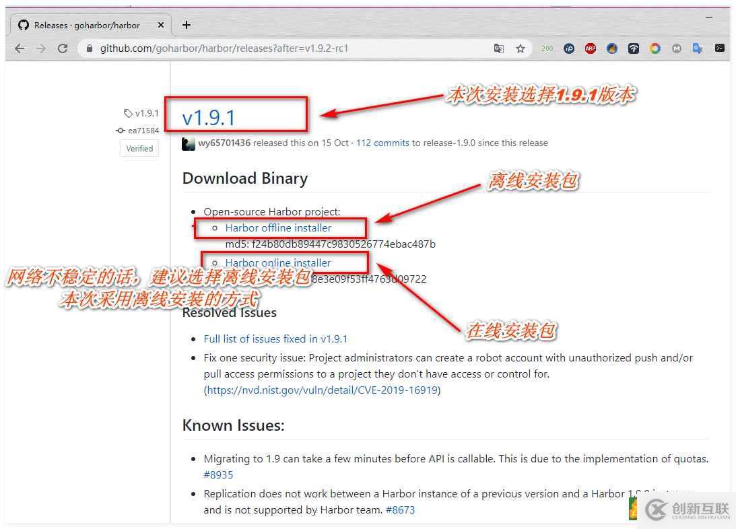Click the browser back arrow
Screen dimensions: 736x529
pyautogui.click(x=20, y=48)
